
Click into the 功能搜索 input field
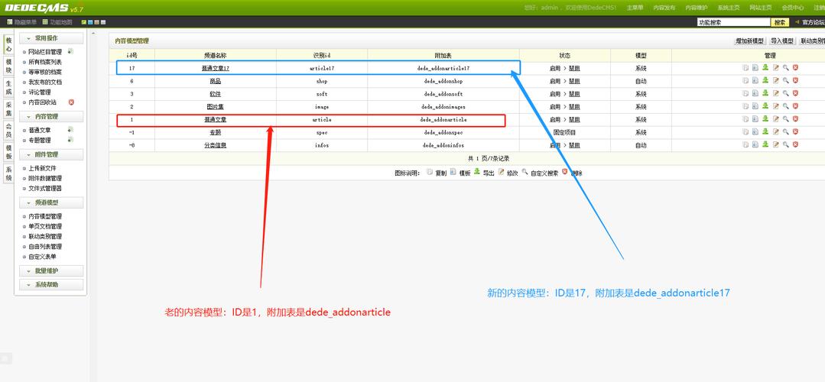[x=733, y=22]
